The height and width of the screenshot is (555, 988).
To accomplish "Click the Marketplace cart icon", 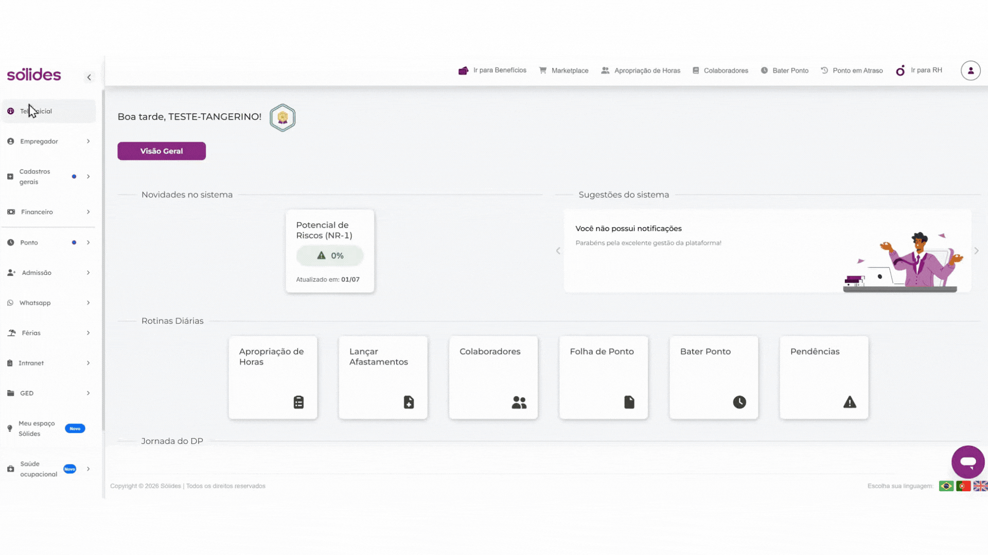I will tap(543, 70).
